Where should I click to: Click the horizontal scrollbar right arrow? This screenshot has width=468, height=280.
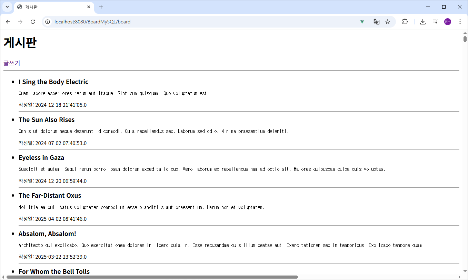pyautogui.click(x=459, y=277)
